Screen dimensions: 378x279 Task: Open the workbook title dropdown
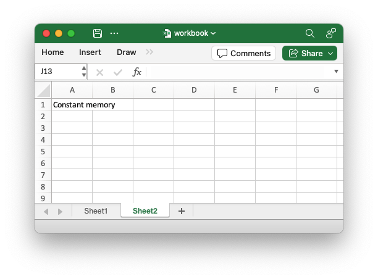191,33
